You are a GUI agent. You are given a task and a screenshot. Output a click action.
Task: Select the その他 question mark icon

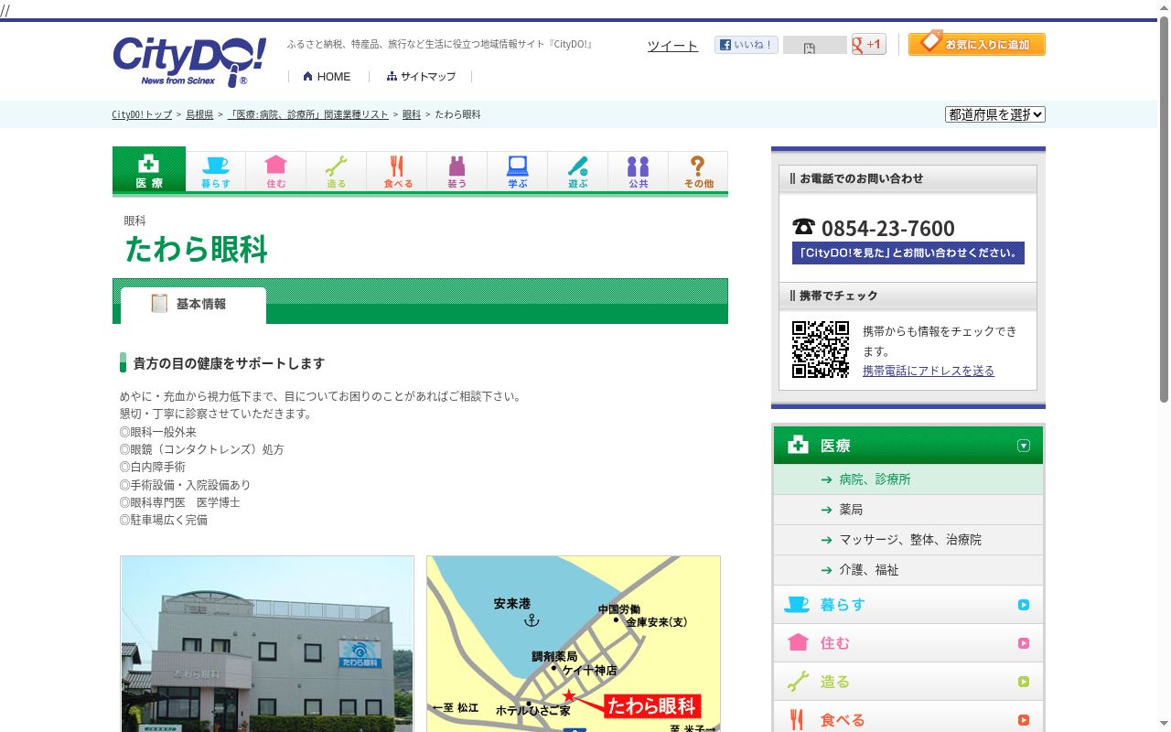click(x=698, y=171)
